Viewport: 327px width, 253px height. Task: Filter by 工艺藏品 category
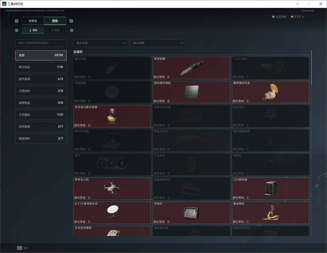(41, 115)
